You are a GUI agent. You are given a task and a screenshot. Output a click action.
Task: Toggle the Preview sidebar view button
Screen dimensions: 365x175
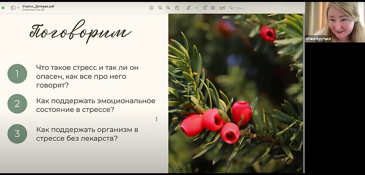click(x=13, y=8)
